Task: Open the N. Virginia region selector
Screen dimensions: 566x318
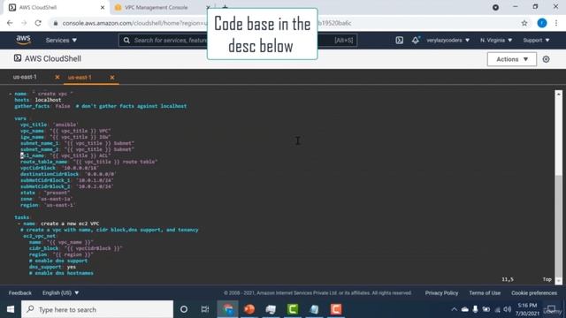Action: (x=496, y=41)
